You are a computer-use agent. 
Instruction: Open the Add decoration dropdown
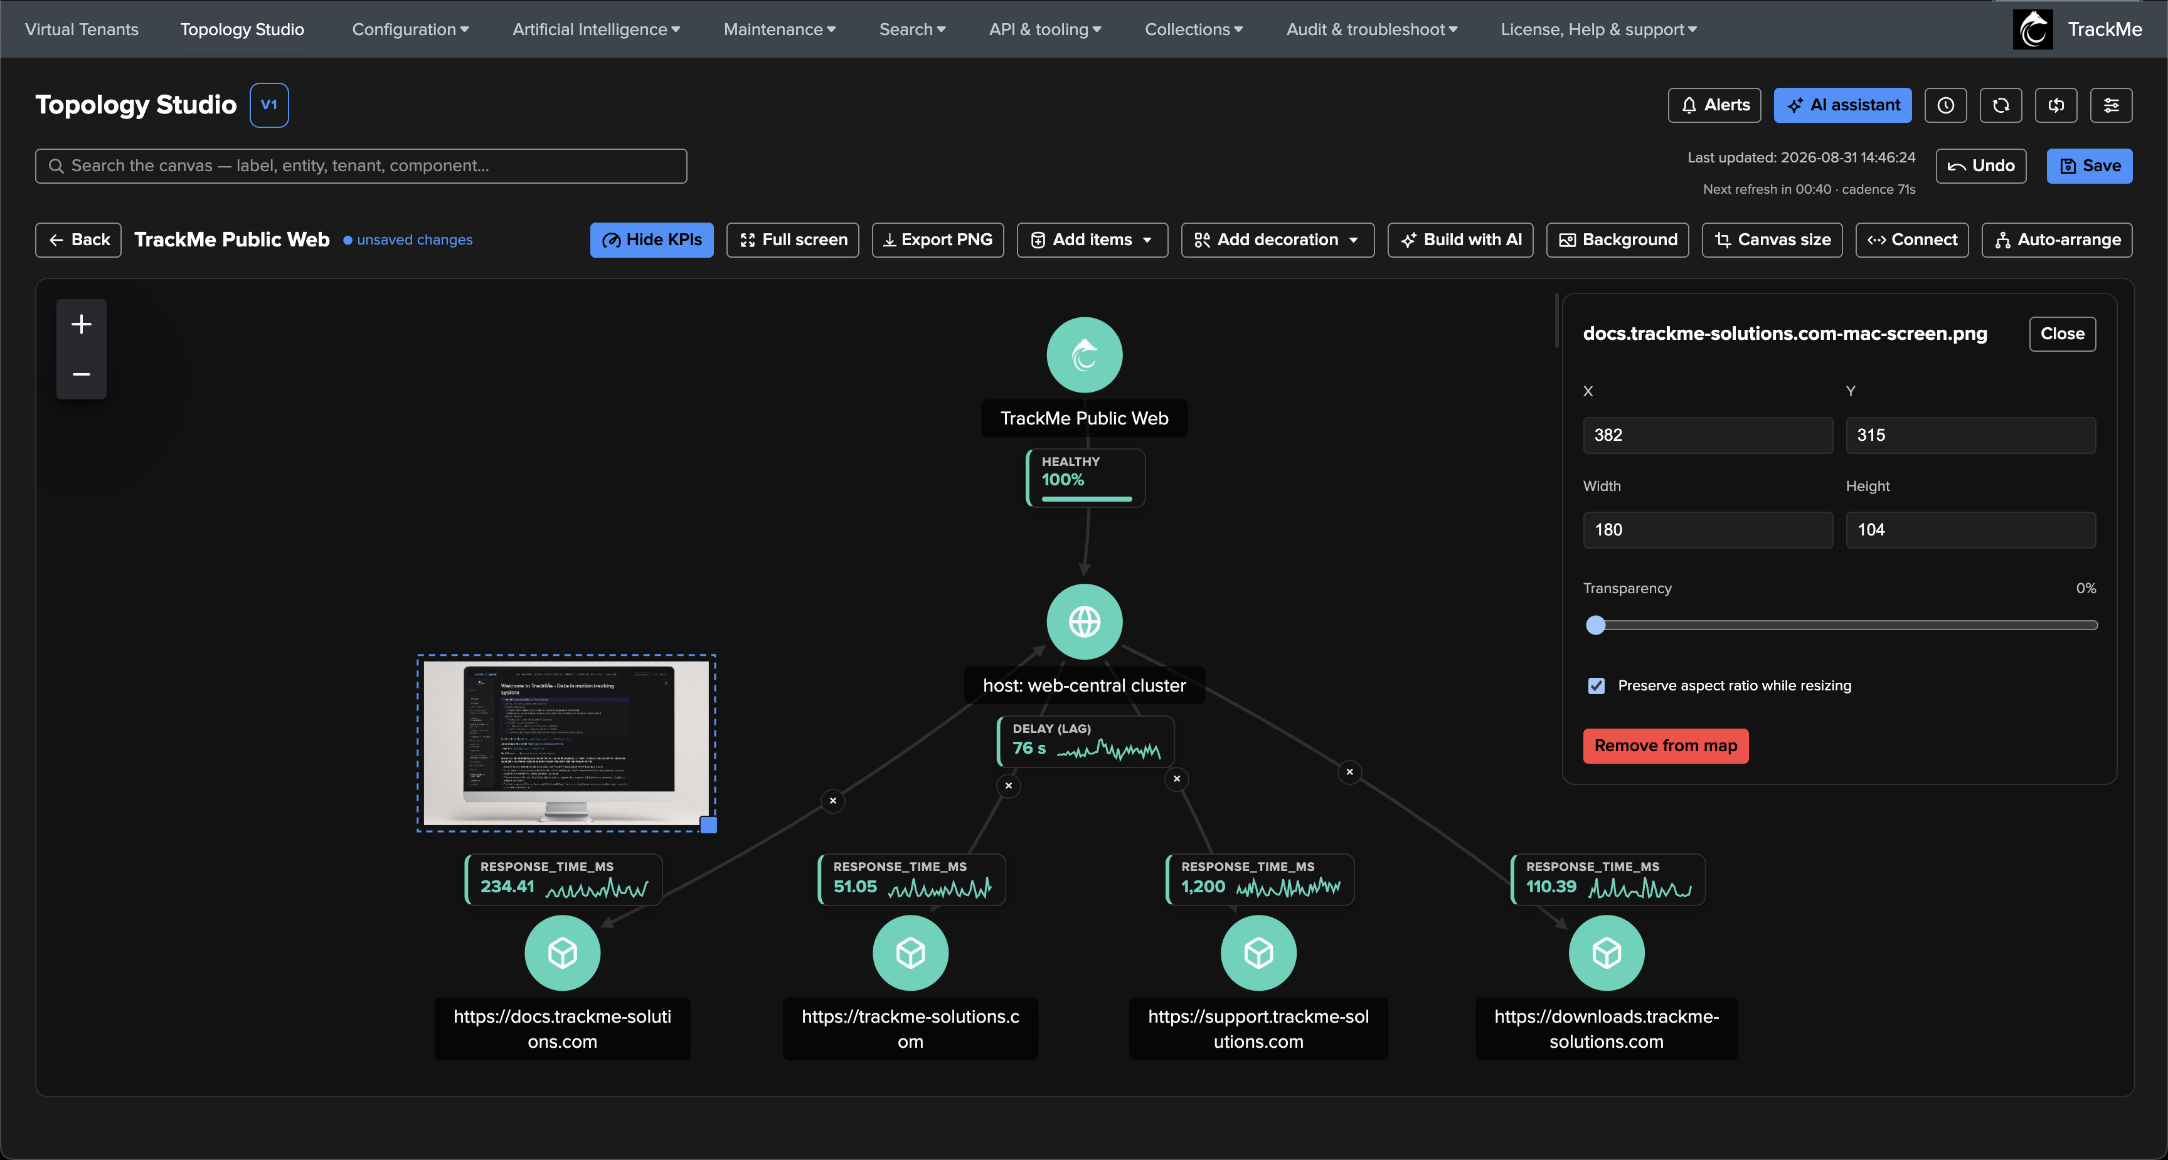[1277, 240]
